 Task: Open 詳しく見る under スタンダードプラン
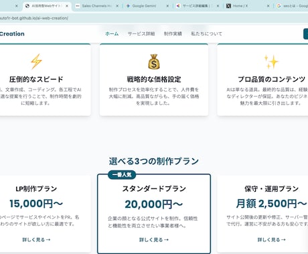click(154, 240)
